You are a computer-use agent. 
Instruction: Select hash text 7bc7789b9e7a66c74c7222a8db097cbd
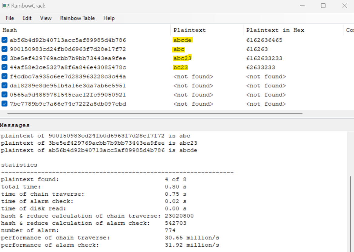68,104
